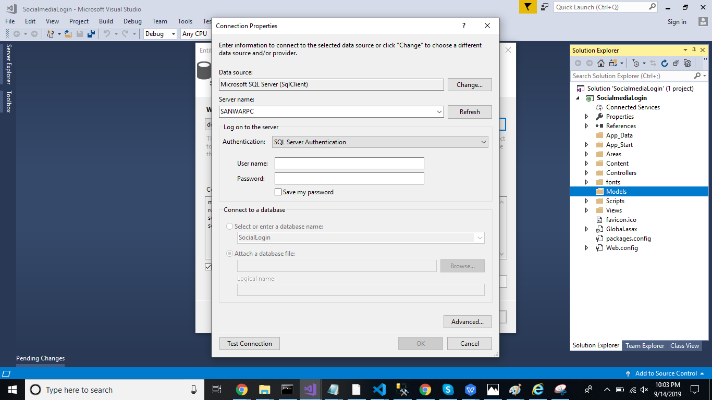Click the Paint palette taskbar icon
This screenshot has height=400, width=712.
[x=515, y=390]
